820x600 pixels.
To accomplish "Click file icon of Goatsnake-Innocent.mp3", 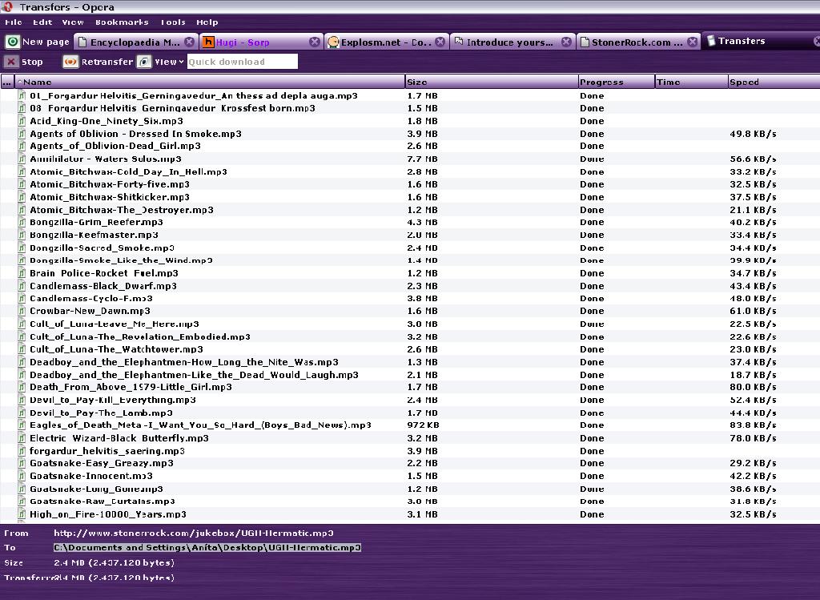I will click(22, 476).
